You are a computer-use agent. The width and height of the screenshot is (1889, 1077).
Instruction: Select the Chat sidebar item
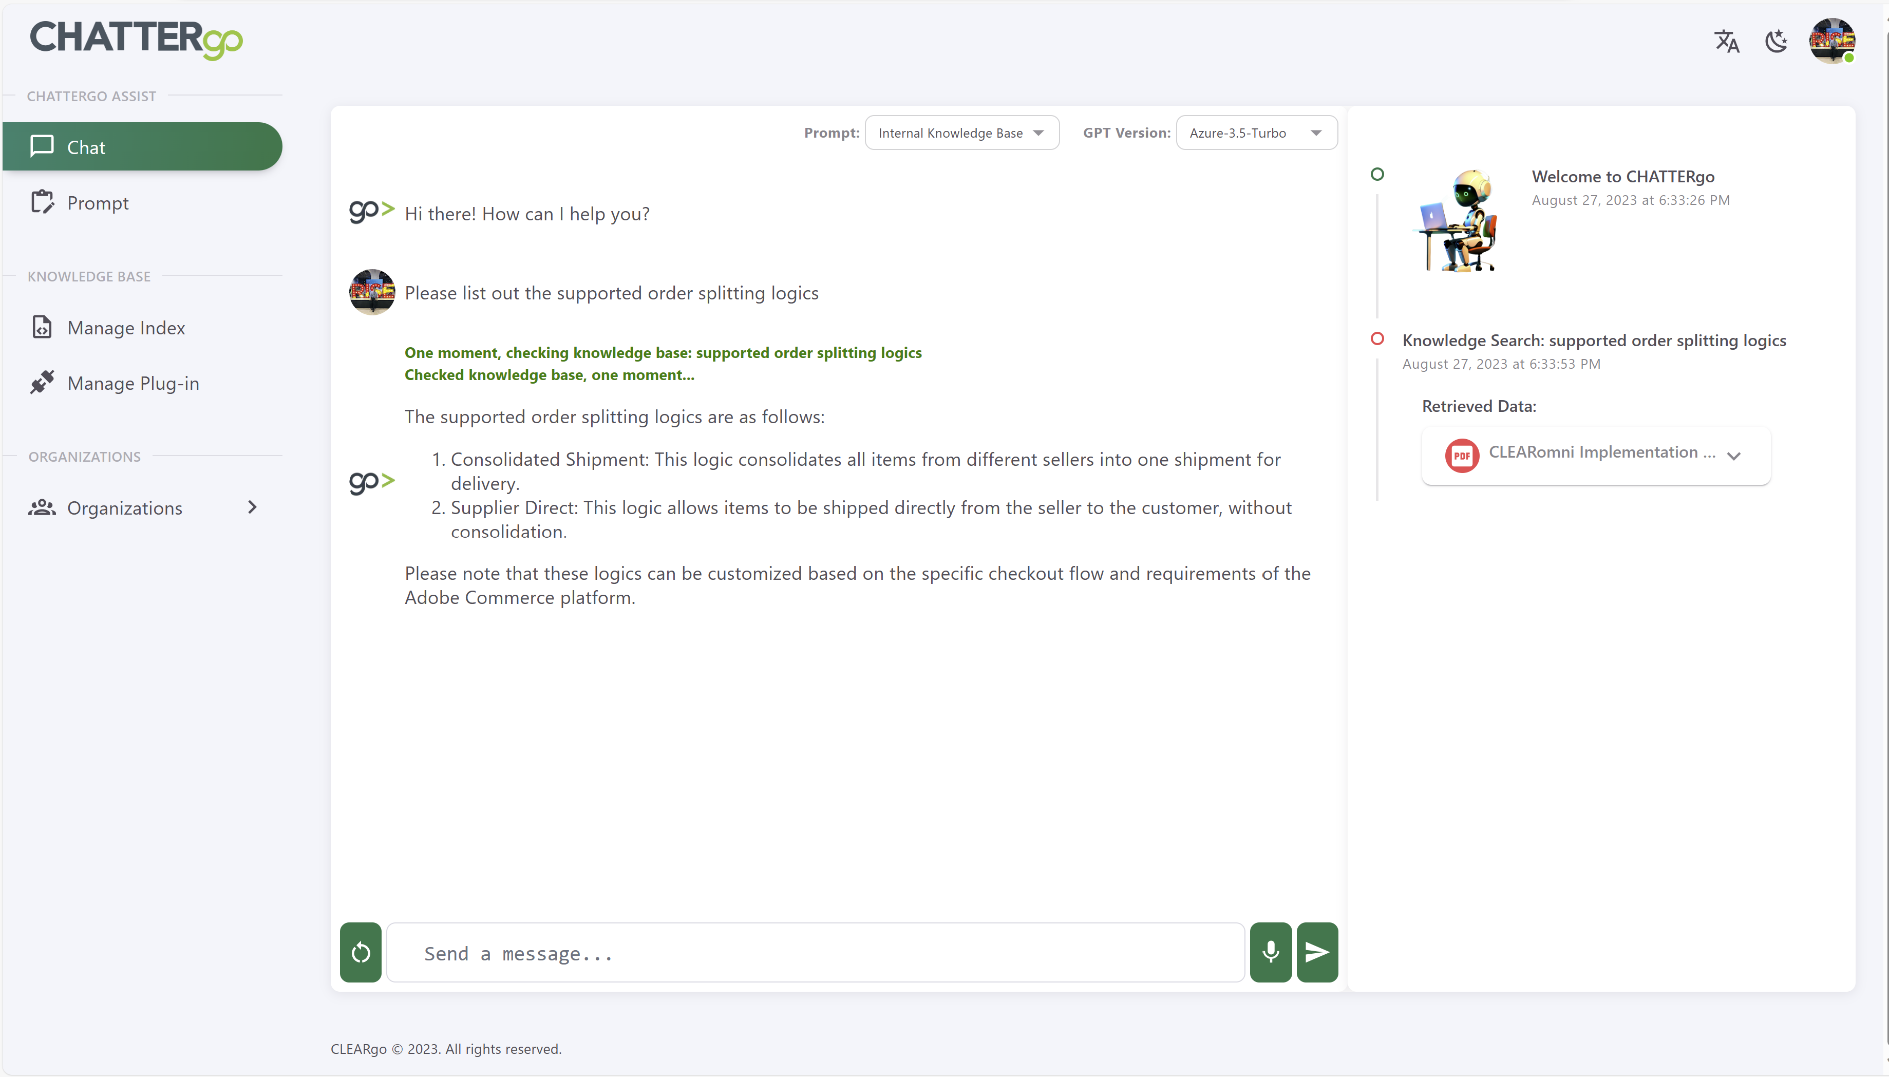coord(142,147)
